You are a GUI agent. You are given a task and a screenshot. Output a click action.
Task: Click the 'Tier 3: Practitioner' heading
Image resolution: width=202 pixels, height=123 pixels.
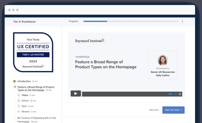click(x=24, y=22)
